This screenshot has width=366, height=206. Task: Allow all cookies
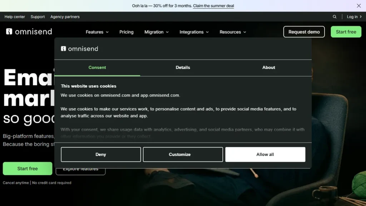coord(265,154)
